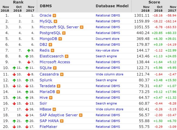
Task: Click the orange plus icon beside MySQL
Action: [55, 21]
